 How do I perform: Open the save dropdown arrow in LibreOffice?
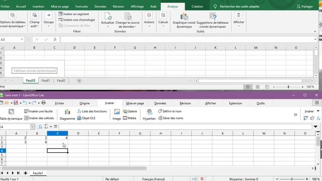click(x=21, y=103)
